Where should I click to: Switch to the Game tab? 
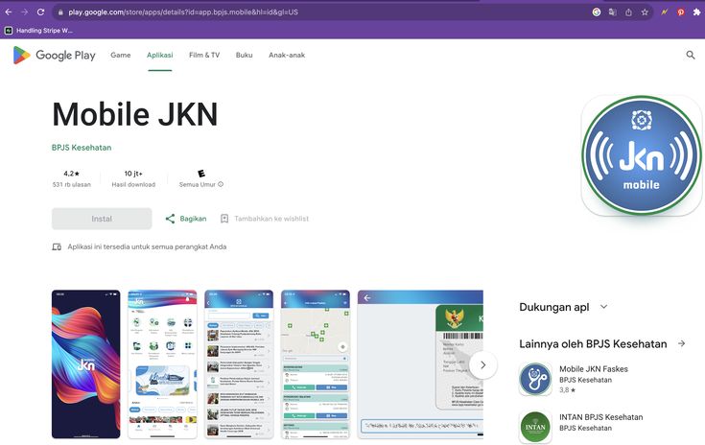tap(121, 56)
